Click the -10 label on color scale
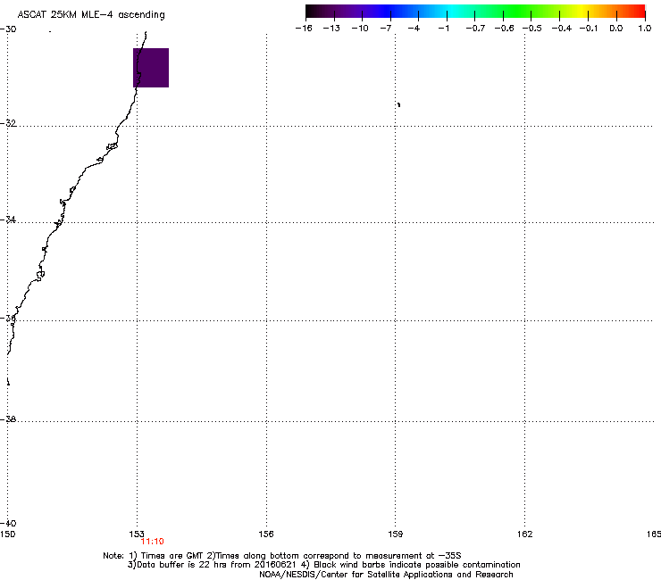Image resolution: width=661 pixels, height=580 pixels. pos(360,29)
